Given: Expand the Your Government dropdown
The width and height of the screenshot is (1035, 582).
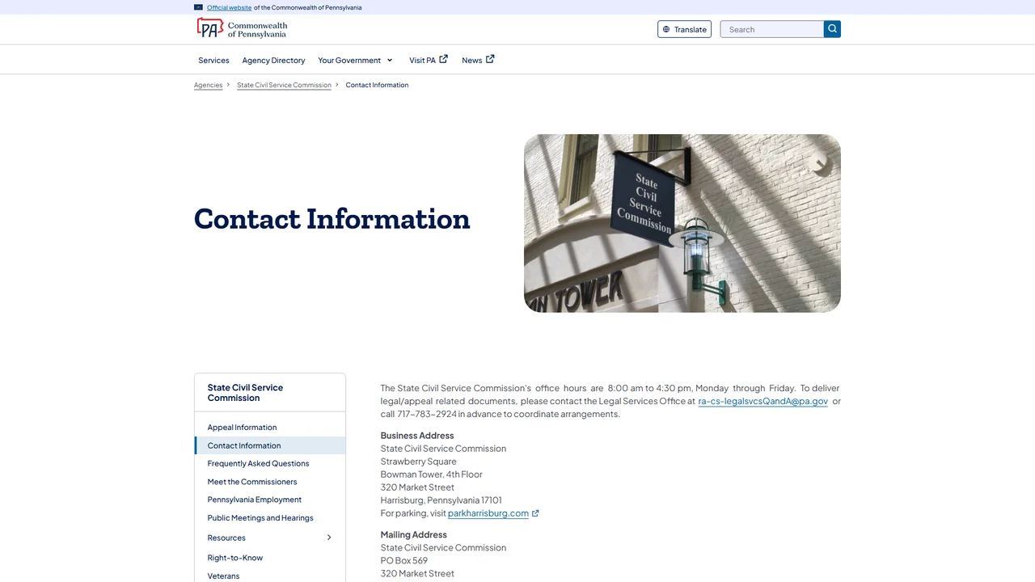Looking at the screenshot, I should pyautogui.click(x=355, y=60).
